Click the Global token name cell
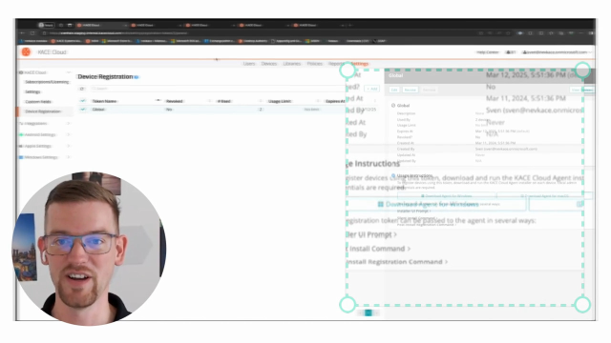Screen dimensions: 611x343 click(98, 110)
